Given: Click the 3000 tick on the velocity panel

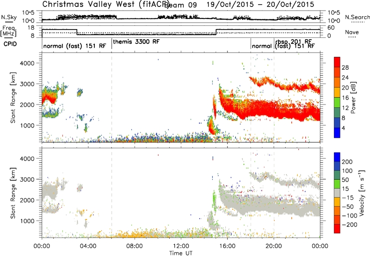Looking at the screenshot, I should (27, 179).
